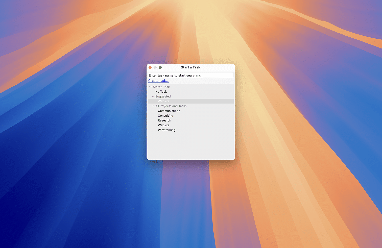Click the green zoom window button
This screenshot has width=382, height=248.
pyautogui.click(x=160, y=67)
